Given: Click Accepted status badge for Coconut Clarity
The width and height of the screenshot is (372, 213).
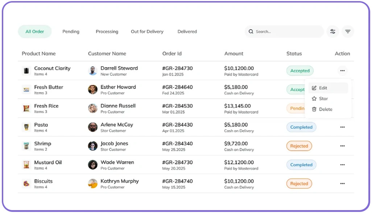Looking at the screenshot, I should (300, 71).
